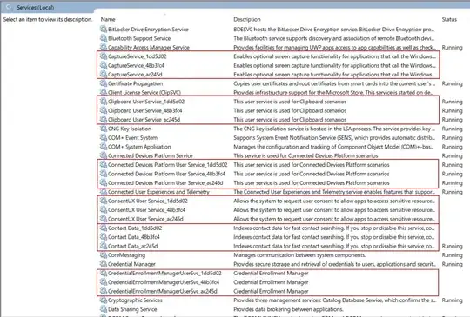The width and height of the screenshot is (470, 317).
Task: Select the ConsentUX User Service_48b3fc4 name
Action: [x=146, y=210]
